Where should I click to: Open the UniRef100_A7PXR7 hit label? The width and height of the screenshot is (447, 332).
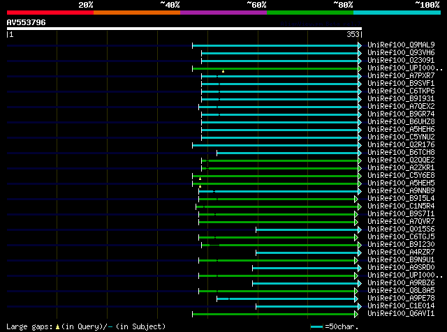(x=401, y=76)
